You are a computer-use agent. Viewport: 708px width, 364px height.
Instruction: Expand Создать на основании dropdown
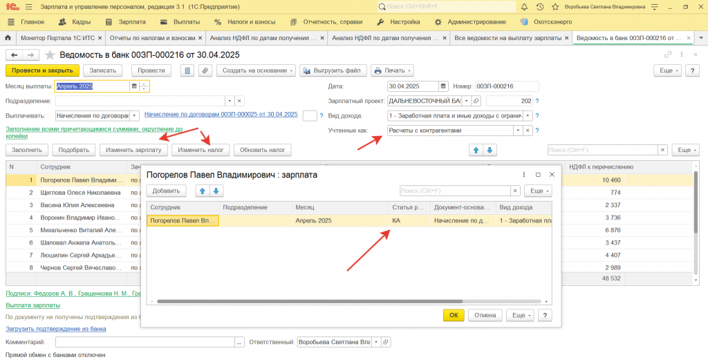tap(256, 70)
